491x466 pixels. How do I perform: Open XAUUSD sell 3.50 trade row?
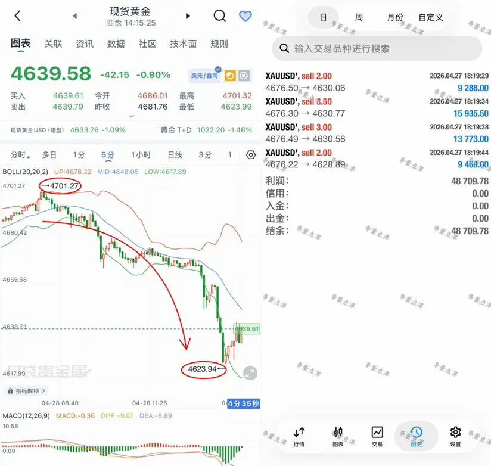377,107
